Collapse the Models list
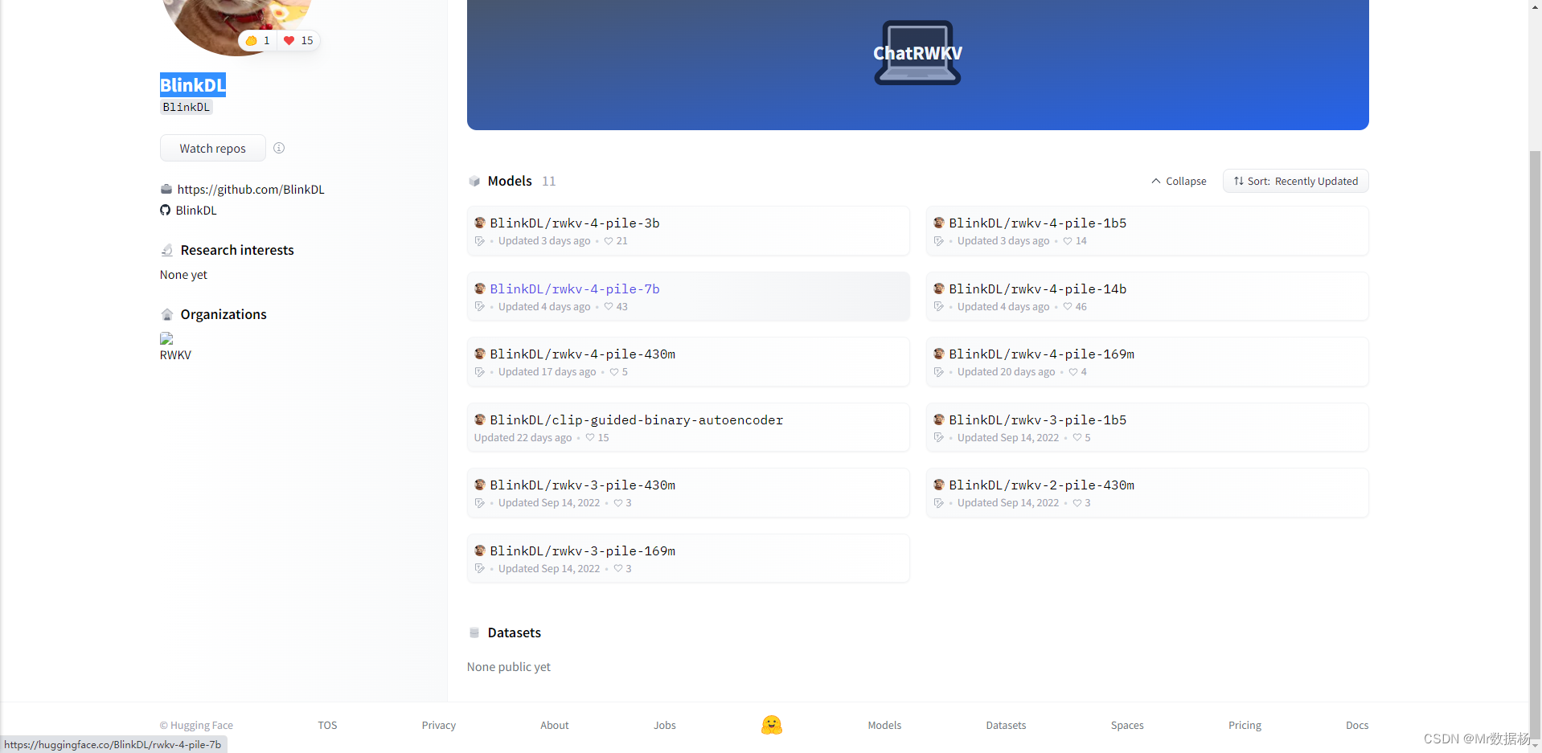Image resolution: width=1542 pixels, height=753 pixels. [x=1179, y=182]
